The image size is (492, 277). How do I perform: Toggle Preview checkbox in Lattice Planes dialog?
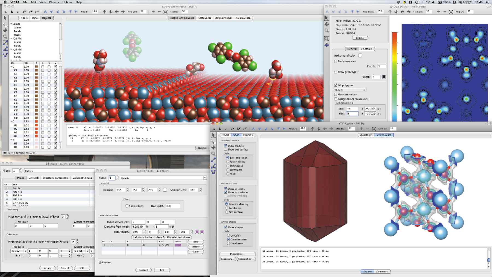(x=100, y=262)
